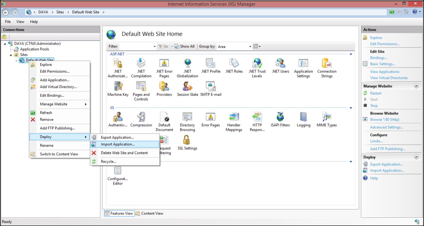Open the HTTP Response Headers feature

[257, 122]
